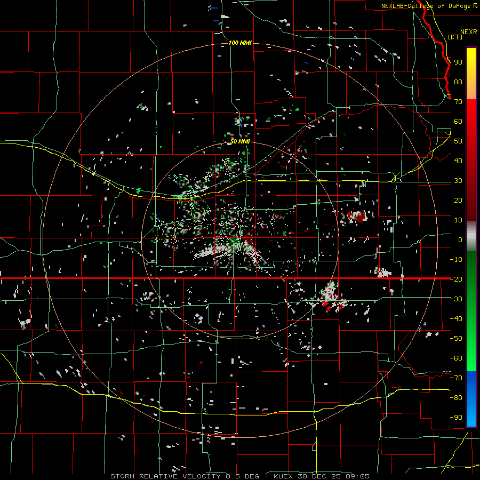Click the "40" value on velocity scale
The height and width of the screenshot is (480, 480).
[x=458, y=161]
